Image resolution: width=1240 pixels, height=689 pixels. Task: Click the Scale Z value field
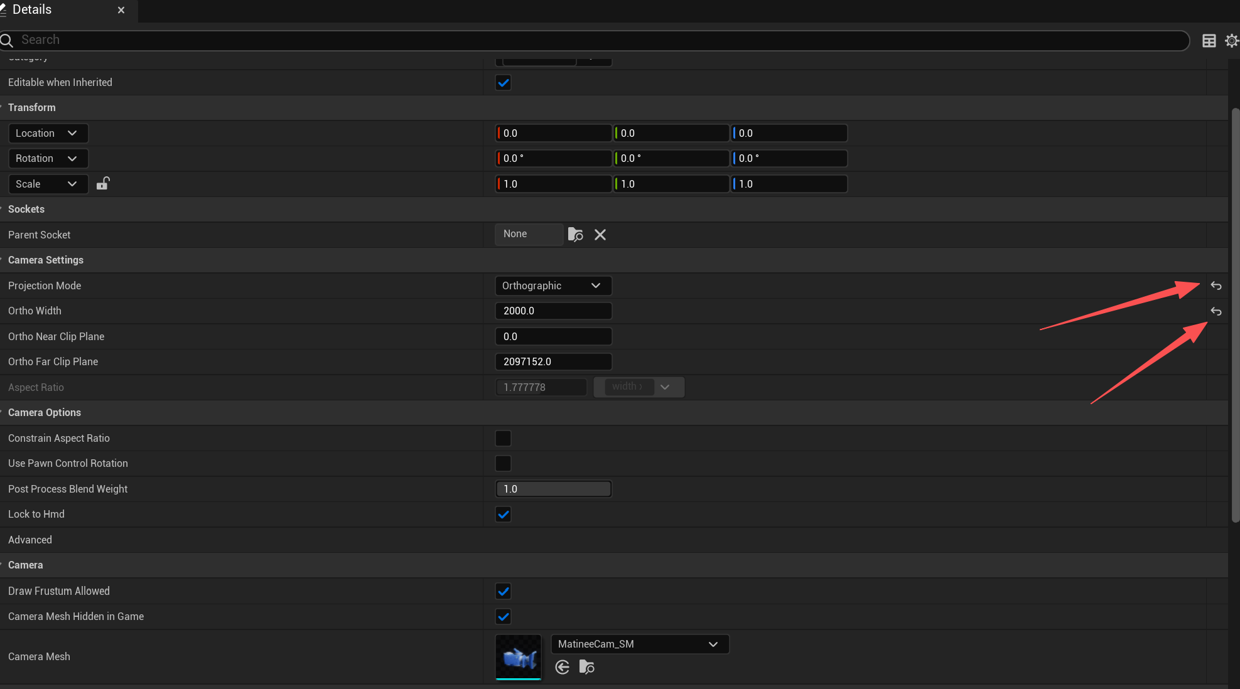(x=789, y=184)
